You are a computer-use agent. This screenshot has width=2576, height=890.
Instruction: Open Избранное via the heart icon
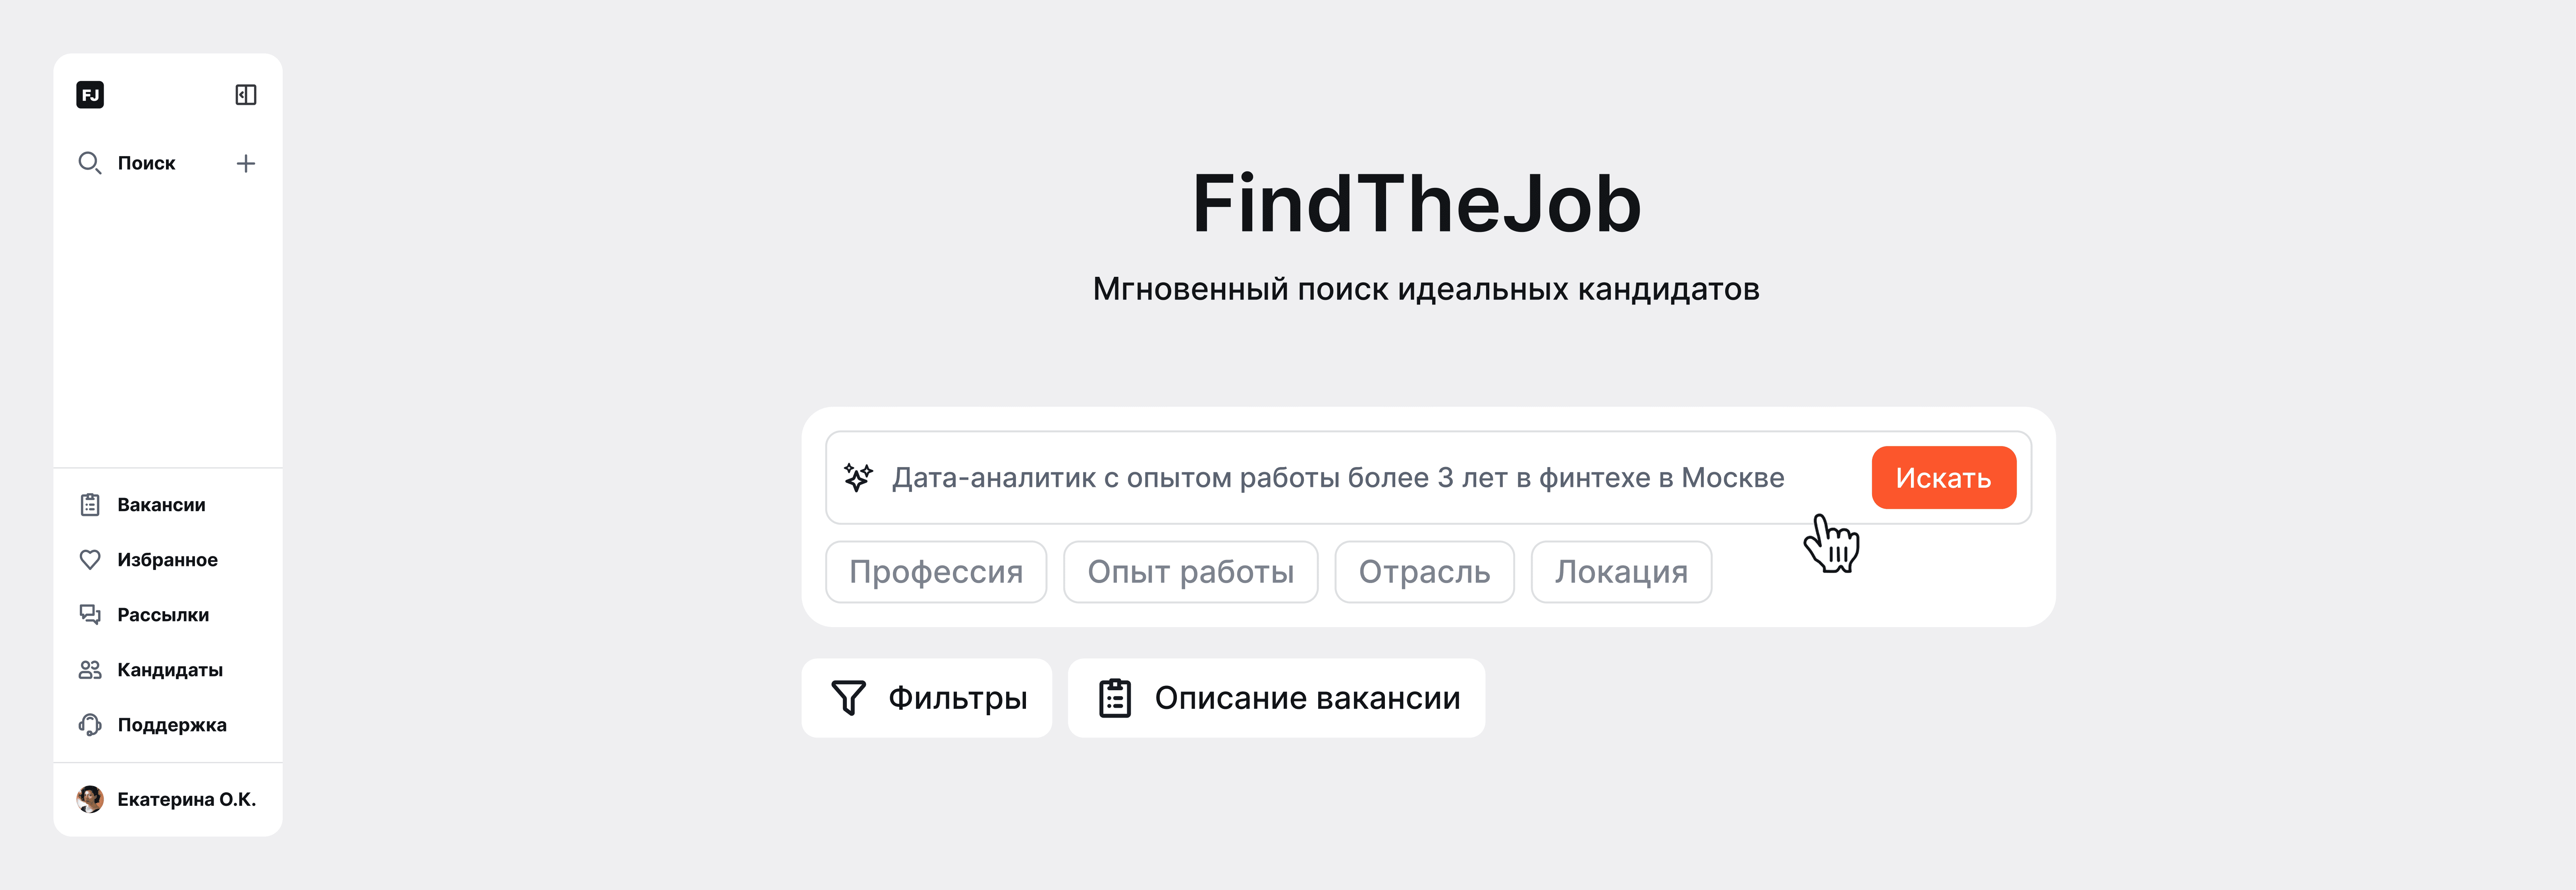[90, 559]
